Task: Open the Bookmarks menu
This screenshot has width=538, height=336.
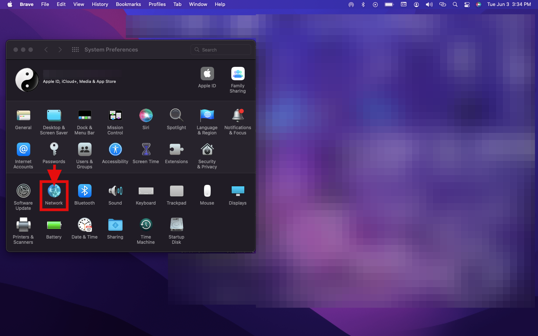Action: tap(129, 4)
